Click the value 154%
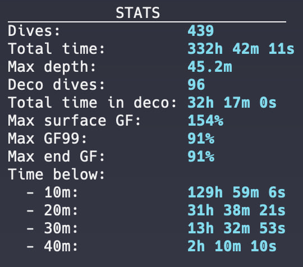 tap(205, 121)
